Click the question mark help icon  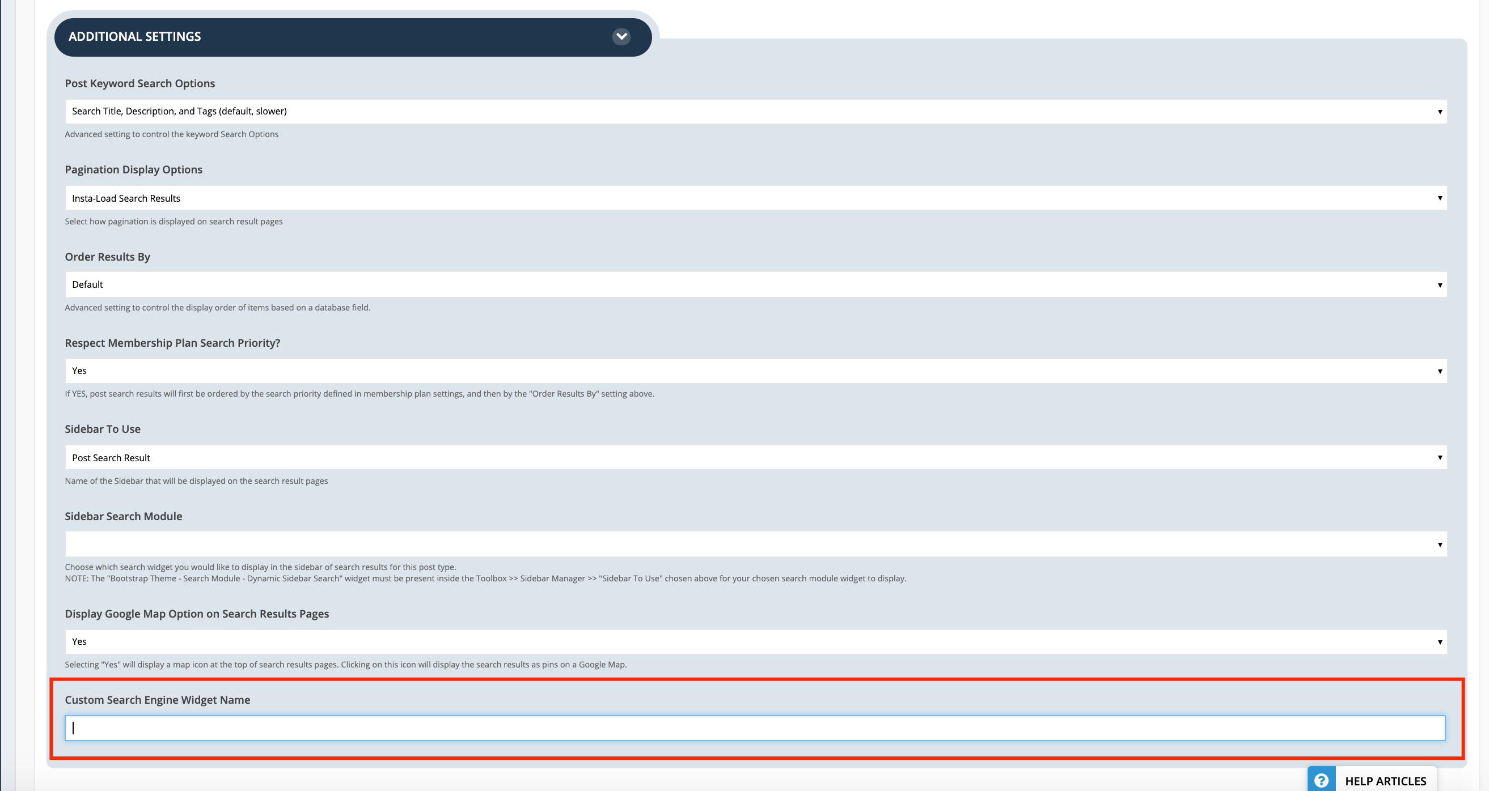(x=1321, y=781)
